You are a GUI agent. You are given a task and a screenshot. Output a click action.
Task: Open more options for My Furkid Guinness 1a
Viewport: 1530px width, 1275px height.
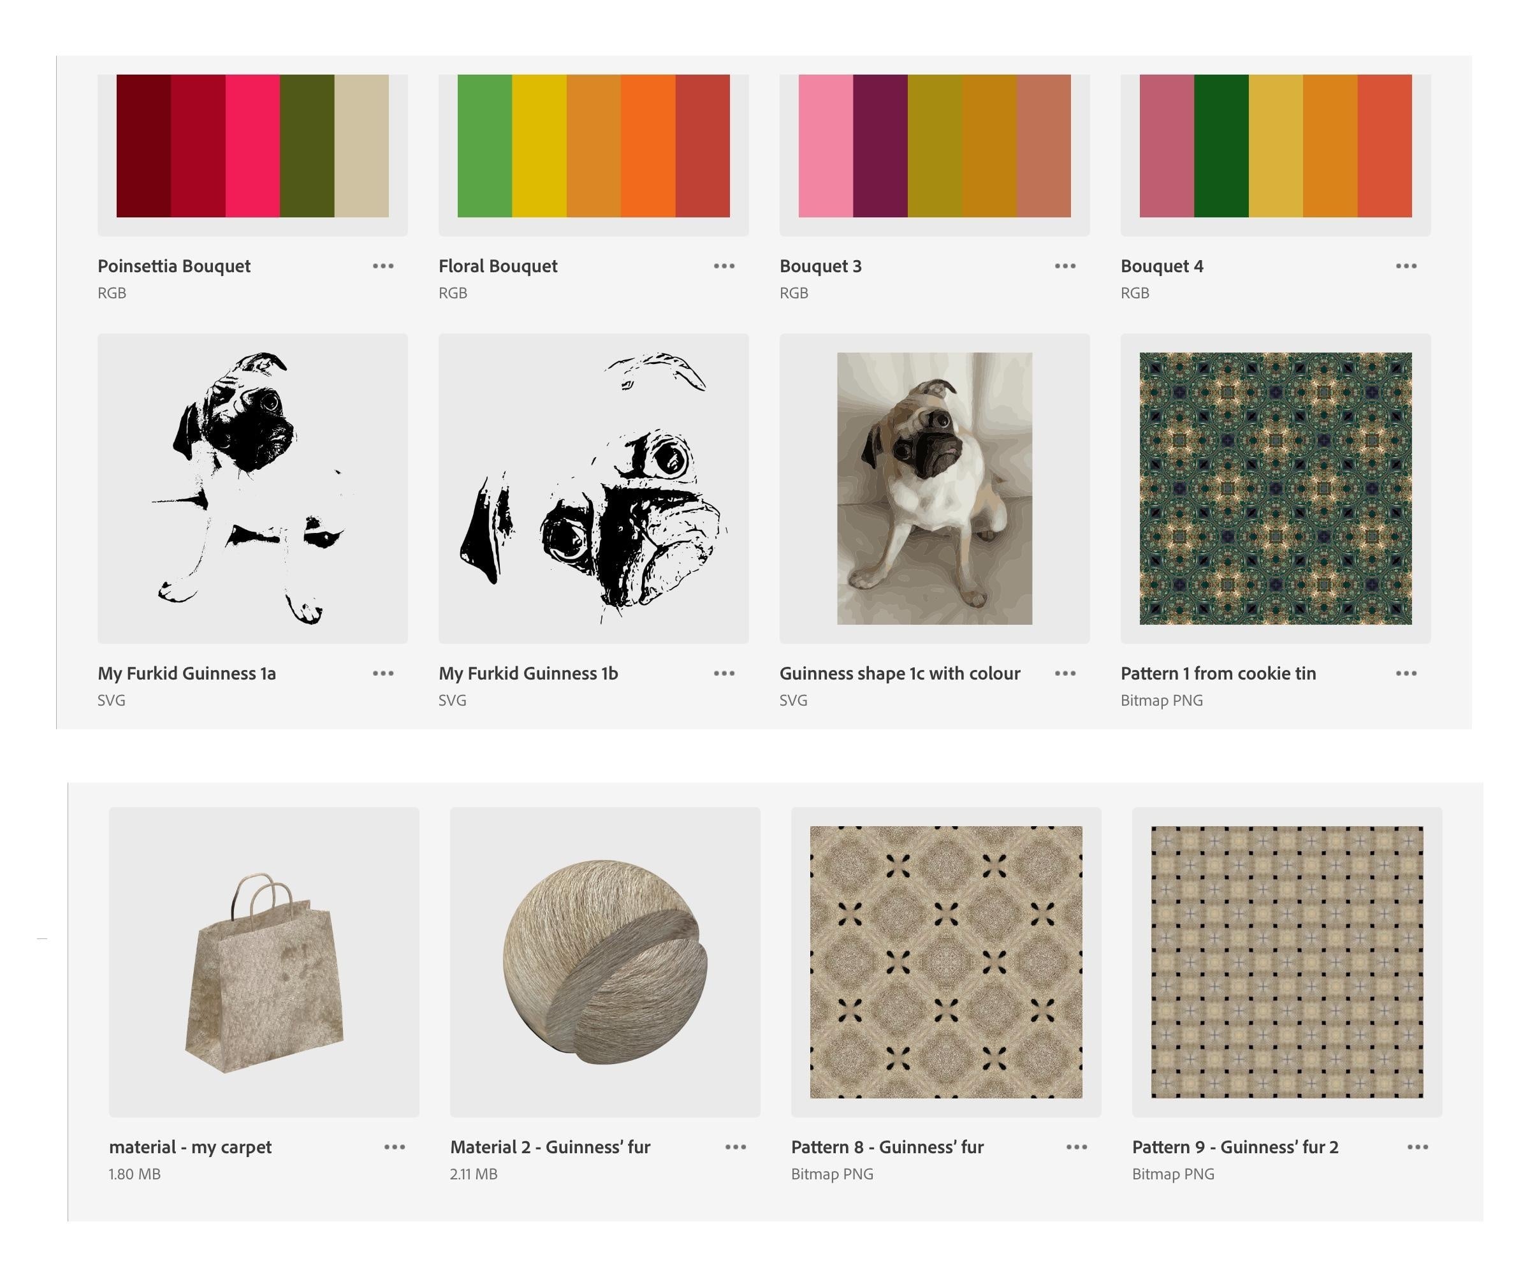[x=383, y=673]
